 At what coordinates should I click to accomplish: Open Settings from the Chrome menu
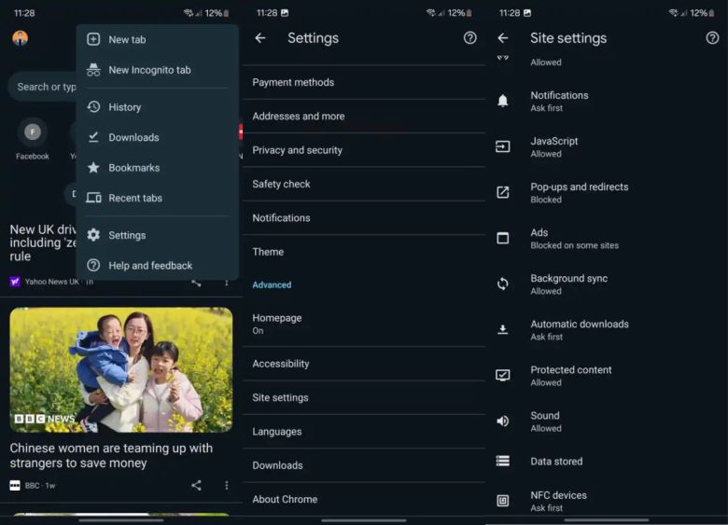pyautogui.click(x=127, y=235)
